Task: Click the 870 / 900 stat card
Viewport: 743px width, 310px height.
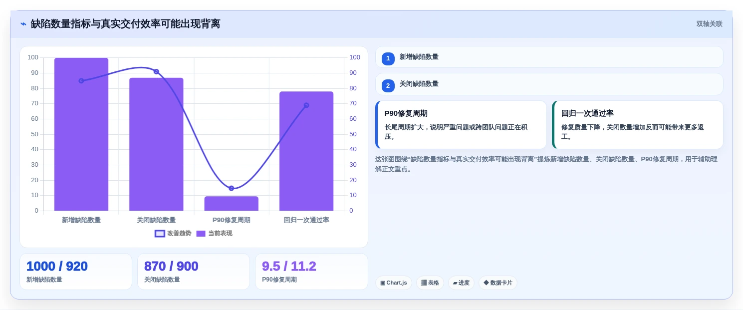Action: point(194,272)
